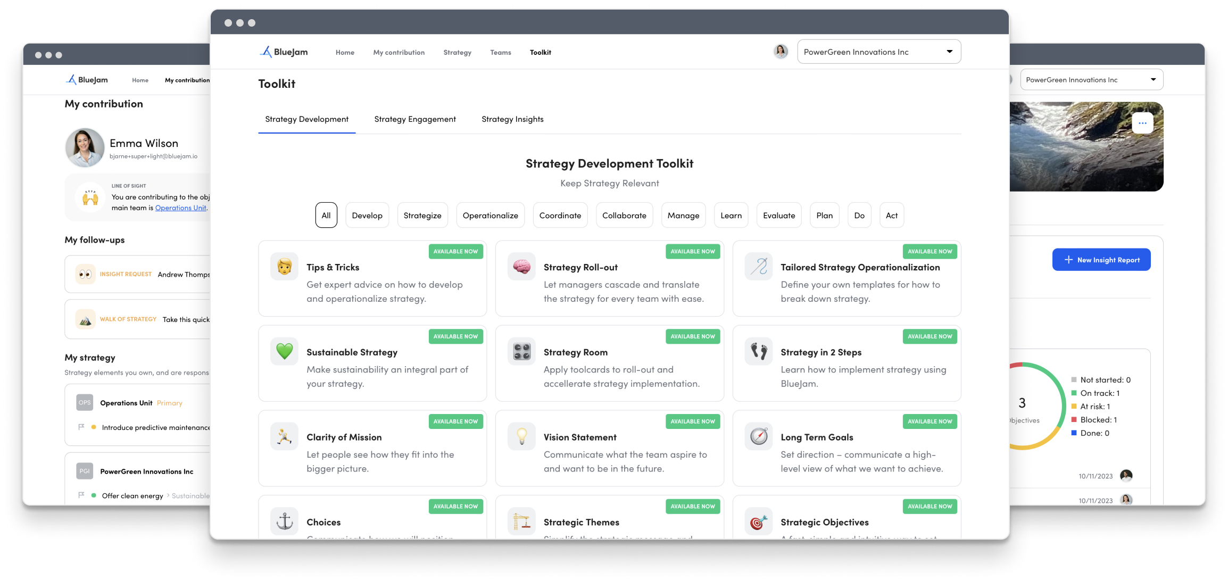Switch to the Strategy Engagement tab
The height and width of the screenshot is (579, 1228).
pos(415,119)
